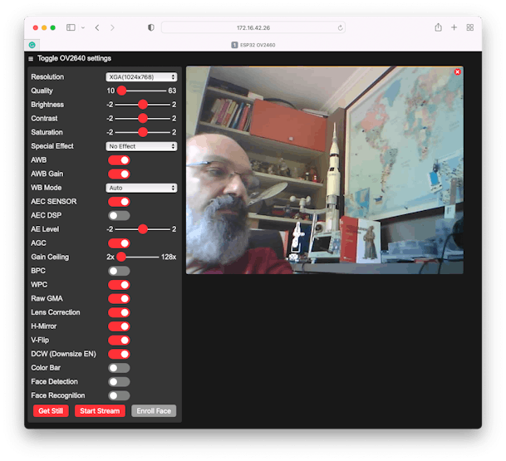
Task: Go forward in browser history
Action: point(112,27)
